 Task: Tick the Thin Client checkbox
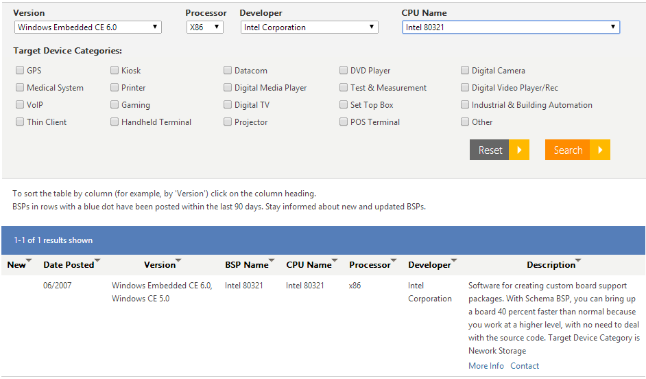20,122
